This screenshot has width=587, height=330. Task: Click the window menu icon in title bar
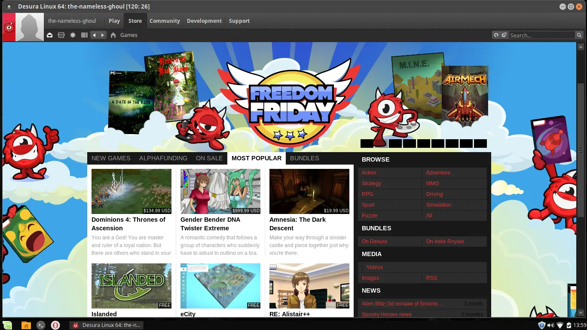9,6
